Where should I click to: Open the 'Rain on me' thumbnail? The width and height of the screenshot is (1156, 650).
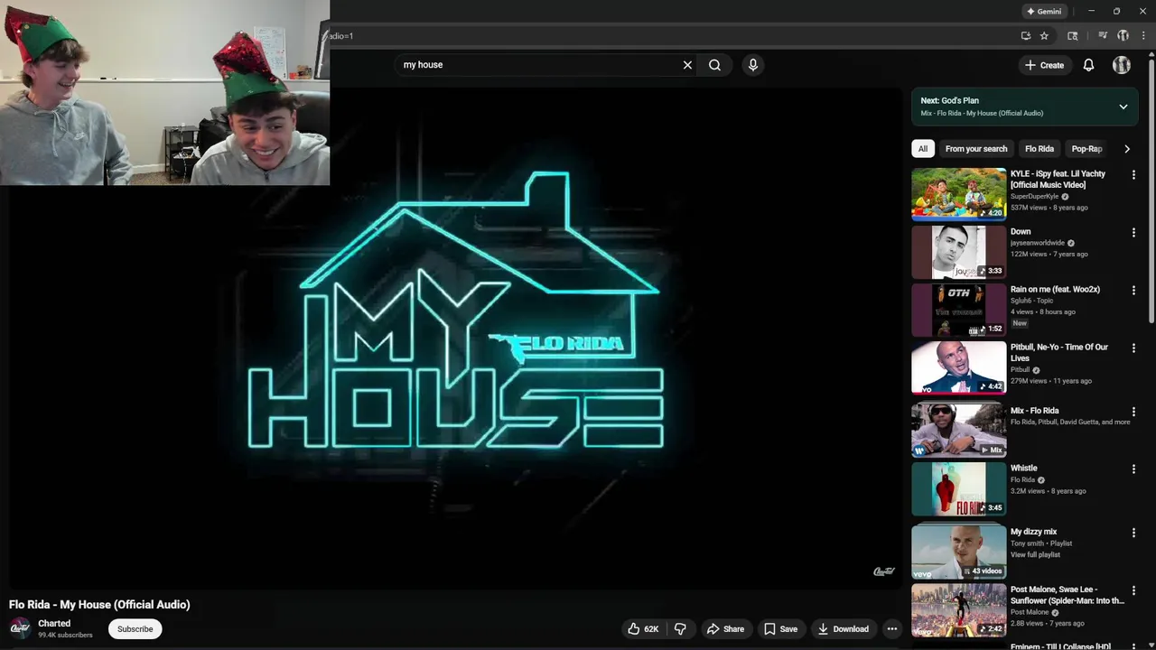click(958, 310)
